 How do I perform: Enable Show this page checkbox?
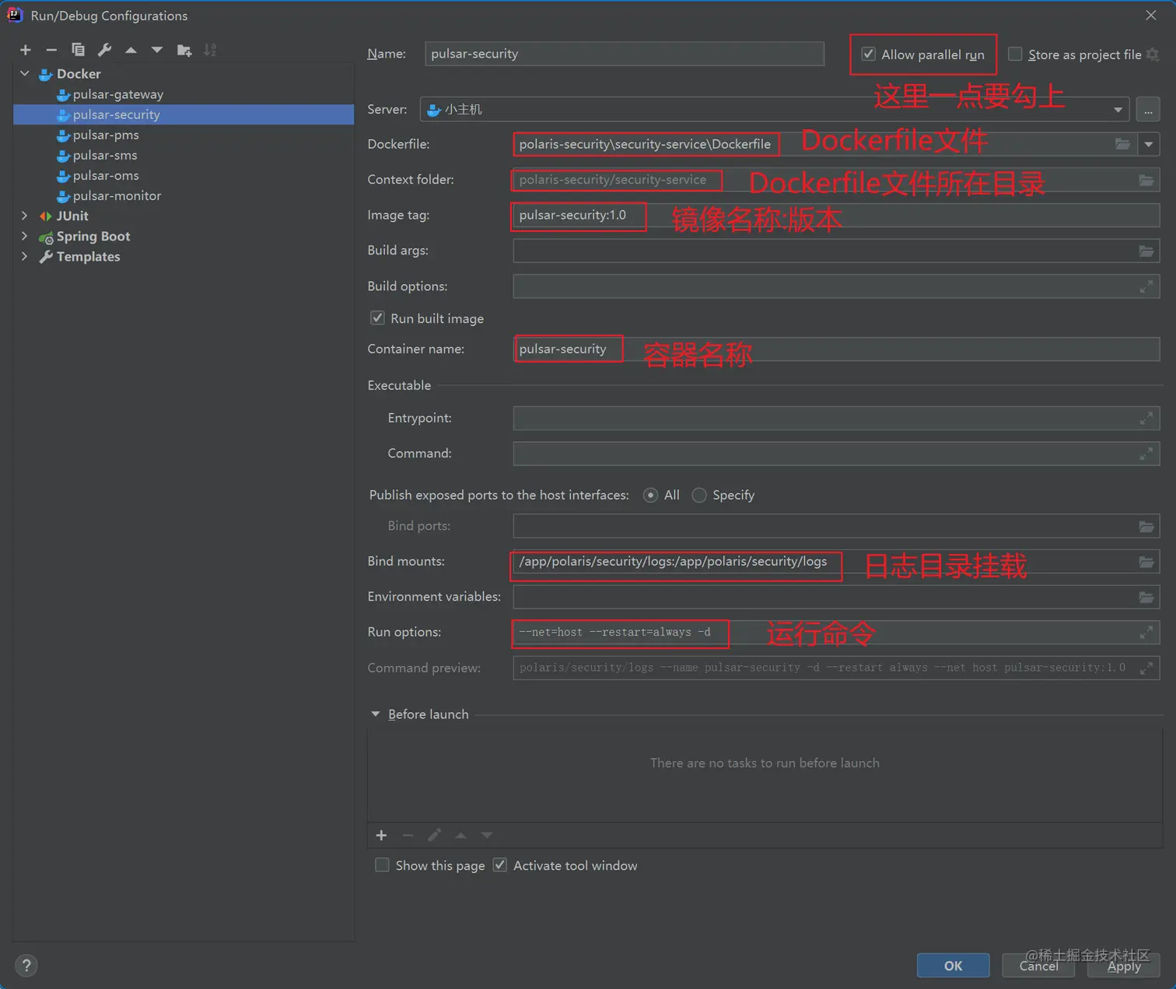[382, 865]
